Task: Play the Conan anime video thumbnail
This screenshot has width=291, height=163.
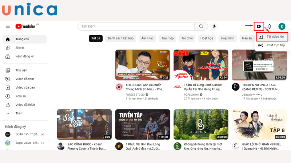Action: tap(201, 65)
